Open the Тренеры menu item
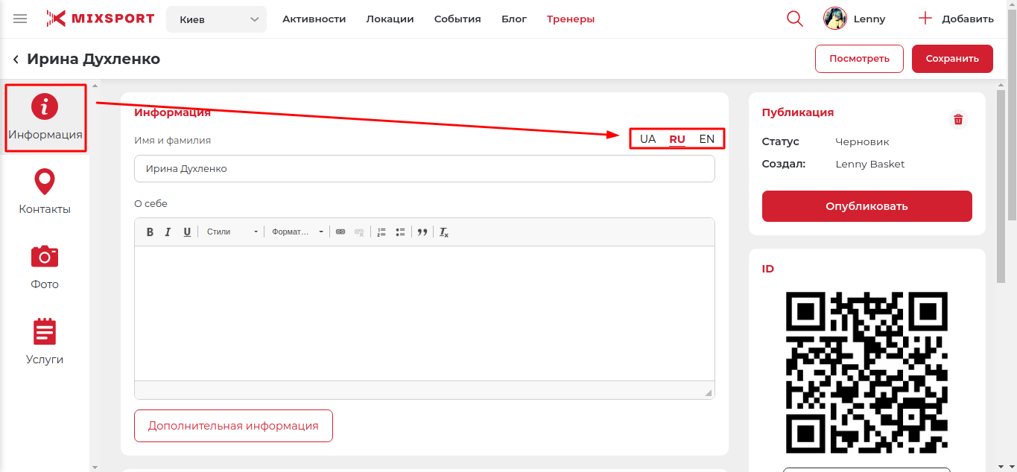Viewport: 1017px width, 472px height. pos(570,19)
